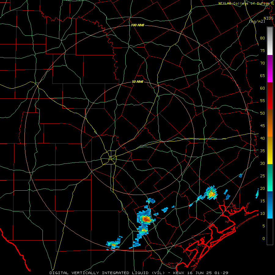Click the legend value 40
The image size is (275, 275).
262,138
